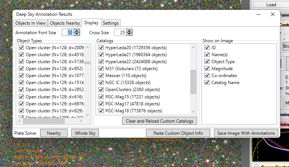The width and height of the screenshot is (289, 167).
Task: Switch to the Objects In View tab
Action: pos(31,23)
